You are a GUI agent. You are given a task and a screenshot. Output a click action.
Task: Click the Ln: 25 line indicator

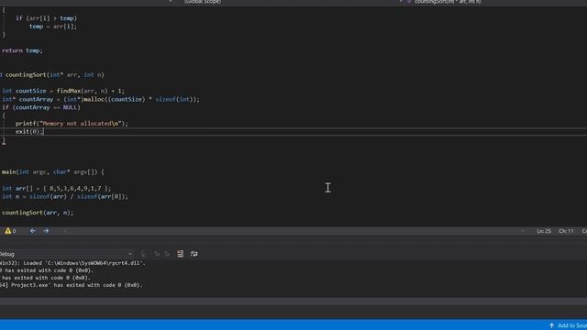tap(544, 231)
